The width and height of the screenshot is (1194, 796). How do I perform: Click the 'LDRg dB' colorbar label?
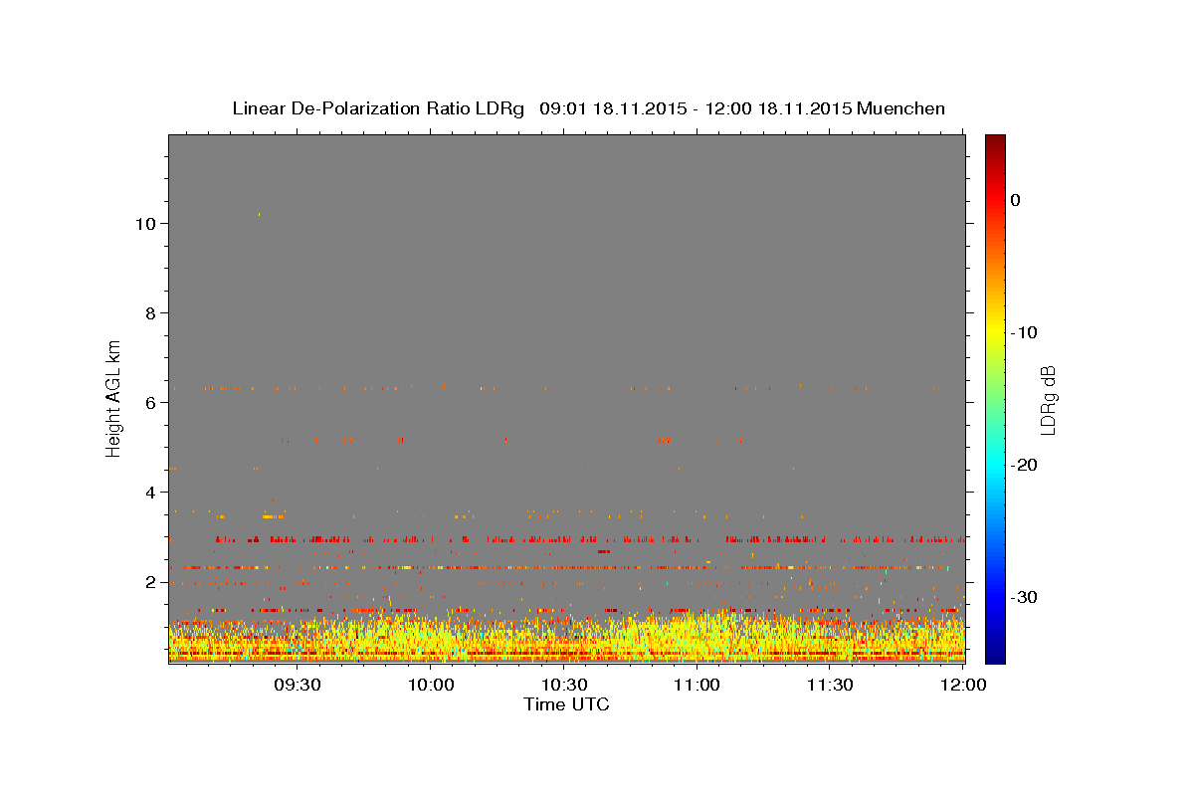[x=1047, y=400]
